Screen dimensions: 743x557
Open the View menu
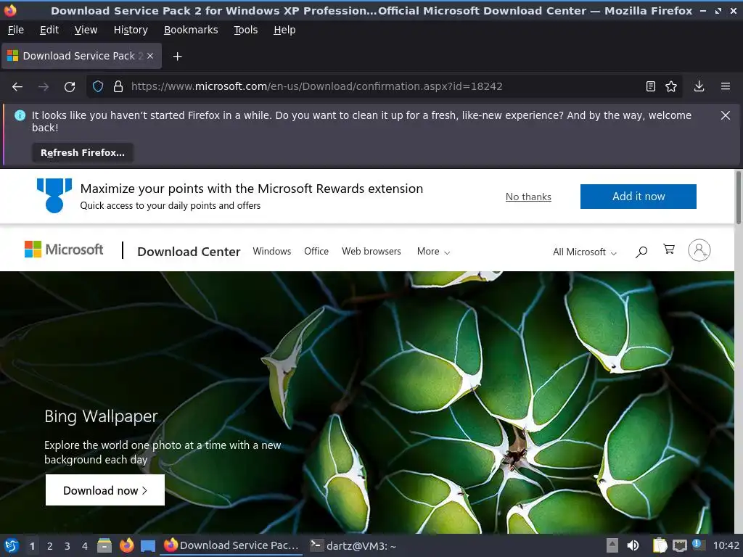pos(86,30)
